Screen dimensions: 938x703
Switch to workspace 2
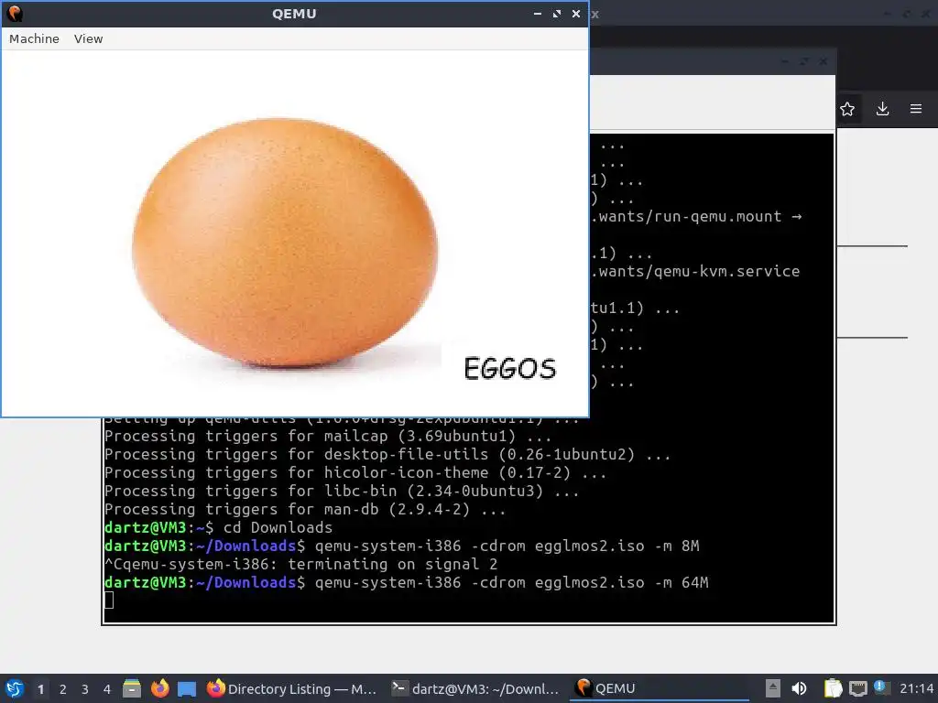click(x=63, y=689)
